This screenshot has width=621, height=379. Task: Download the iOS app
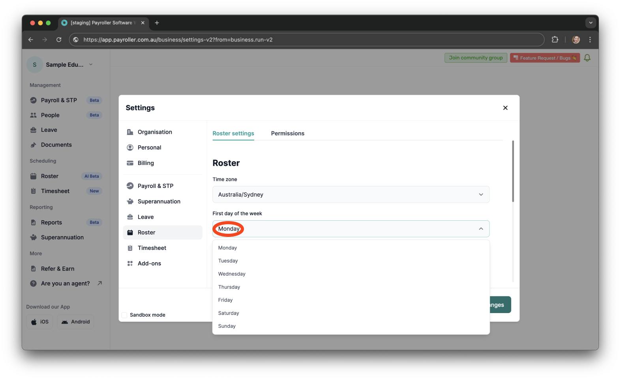point(39,322)
